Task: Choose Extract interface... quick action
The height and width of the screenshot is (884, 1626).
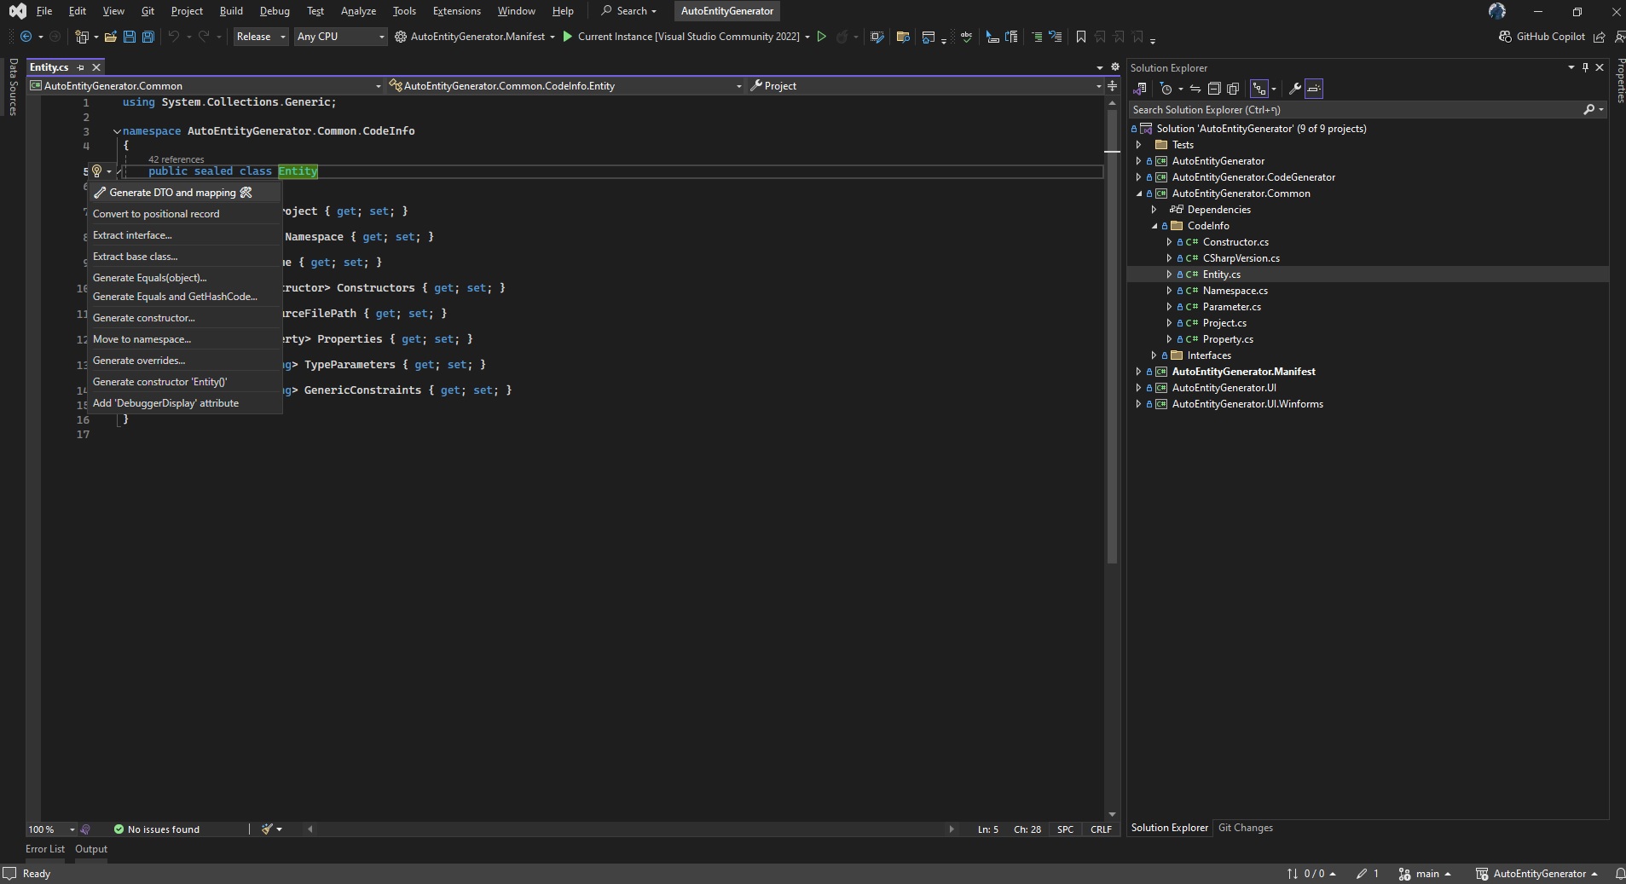Action: [185, 235]
